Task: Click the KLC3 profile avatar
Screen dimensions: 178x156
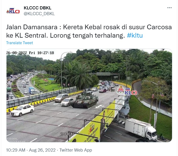Action: [13, 11]
